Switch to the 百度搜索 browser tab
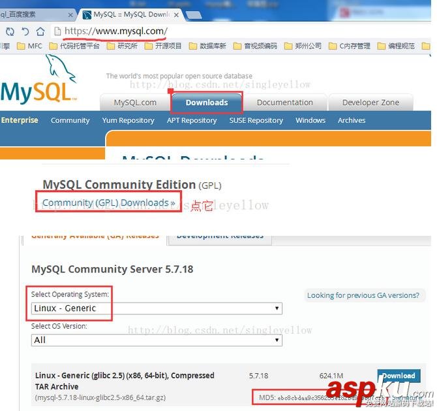Image resolution: width=437 pixels, height=411 pixels. pos(37,14)
